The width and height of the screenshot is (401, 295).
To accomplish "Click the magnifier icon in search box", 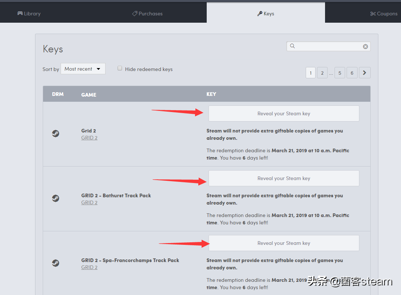I will click(292, 46).
